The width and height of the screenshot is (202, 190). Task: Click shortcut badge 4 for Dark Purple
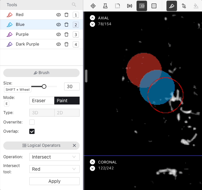tap(76, 45)
